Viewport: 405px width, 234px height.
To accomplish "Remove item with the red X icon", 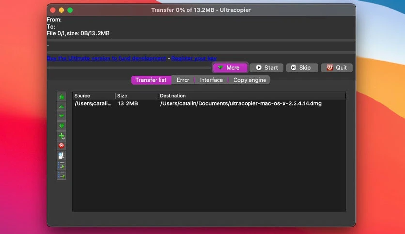I will pyautogui.click(x=62, y=146).
